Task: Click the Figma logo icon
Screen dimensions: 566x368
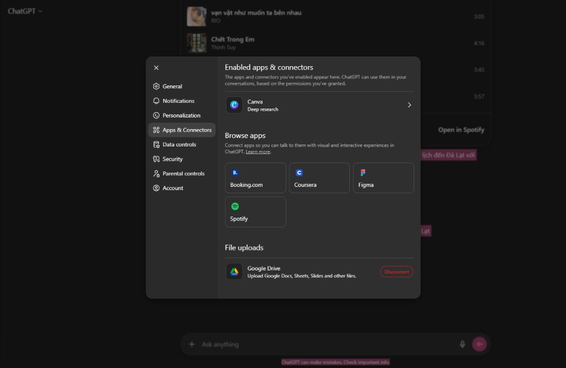Action: [363, 173]
